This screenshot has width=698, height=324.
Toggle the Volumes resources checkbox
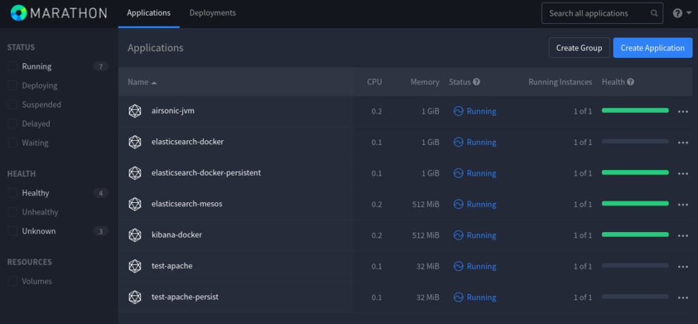[x=12, y=281]
